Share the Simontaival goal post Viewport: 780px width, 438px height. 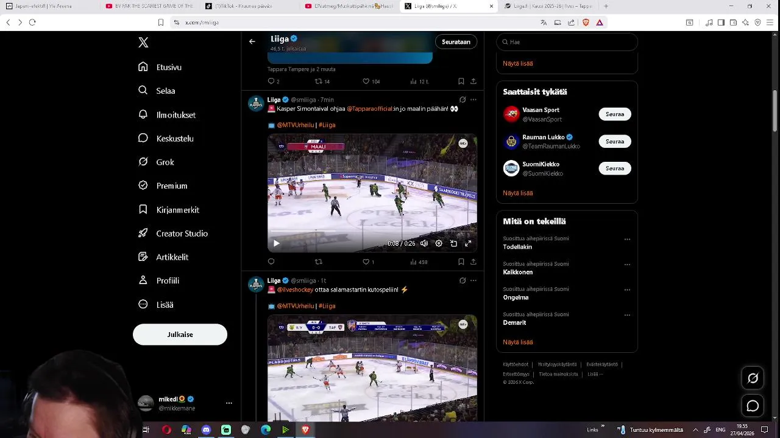pos(473,262)
